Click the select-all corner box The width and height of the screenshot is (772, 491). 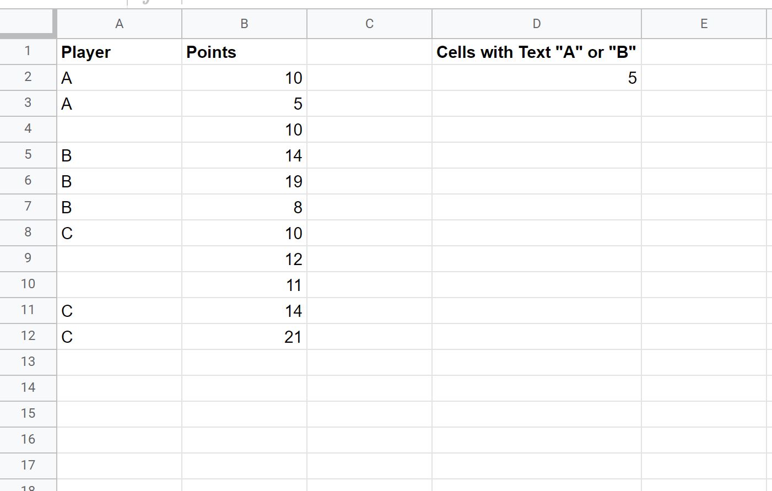pos(28,24)
